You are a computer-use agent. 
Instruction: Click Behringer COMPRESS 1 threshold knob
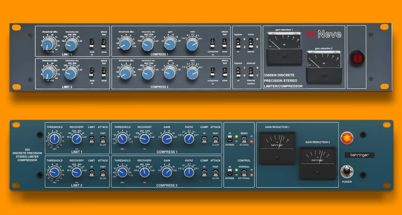[122, 139]
